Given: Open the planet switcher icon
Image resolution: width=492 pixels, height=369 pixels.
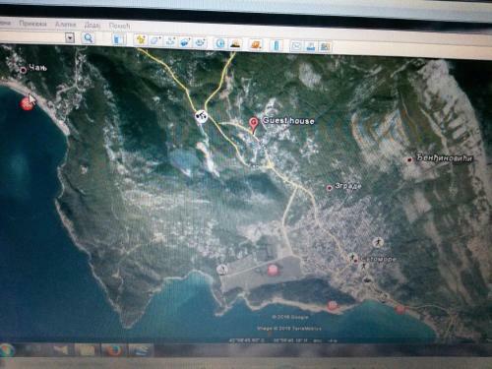Looking at the screenshot, I should (x=256, y=44).
